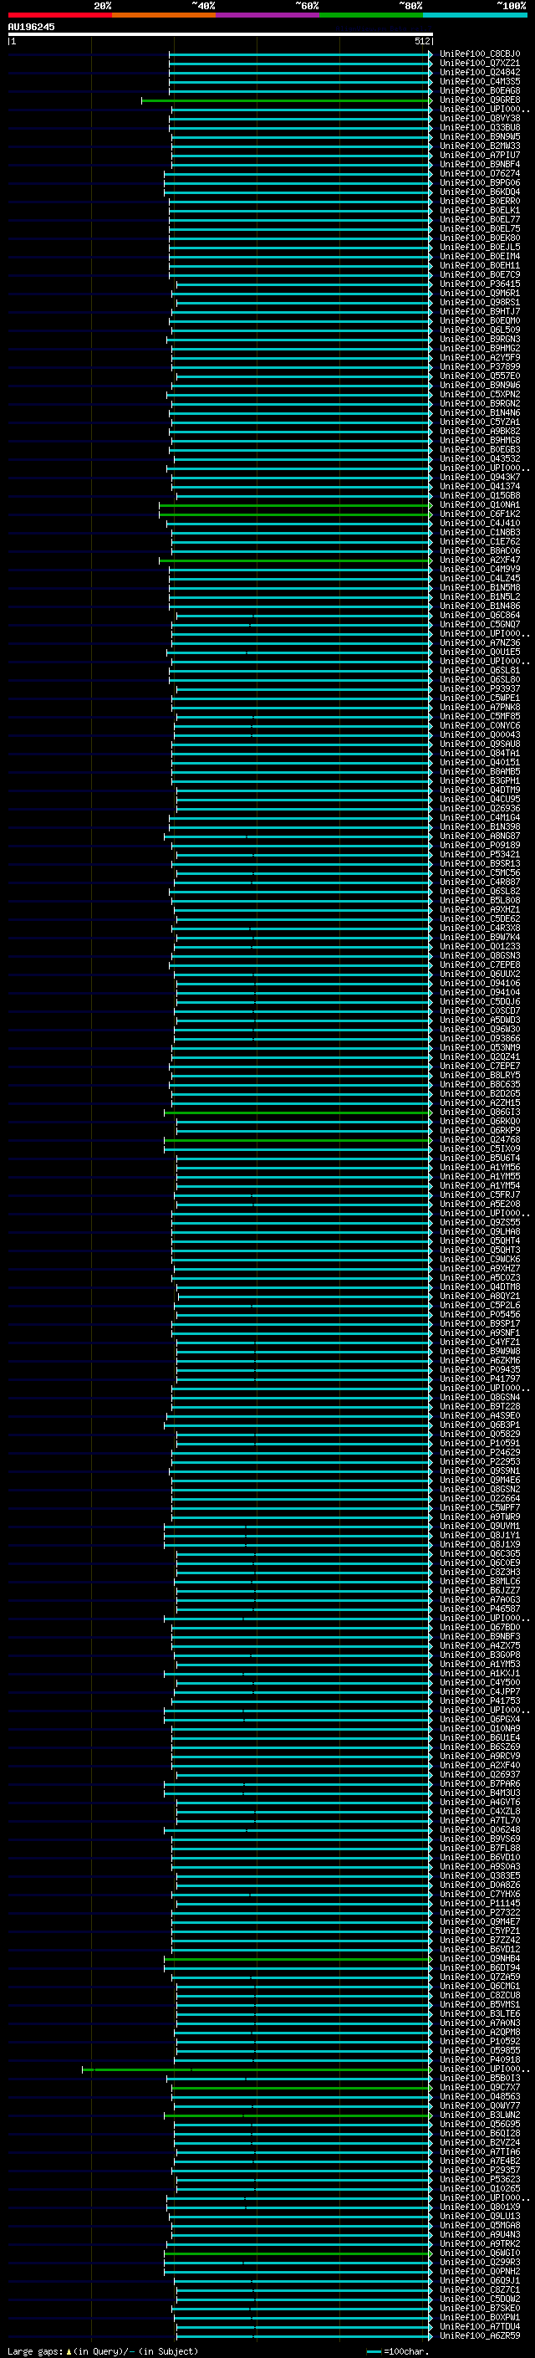Viewport: 535px width, 2358px height.
Task: Open hit UniRef100_C4M3S5
Action: pyautogui.click(x=479, y=81)
